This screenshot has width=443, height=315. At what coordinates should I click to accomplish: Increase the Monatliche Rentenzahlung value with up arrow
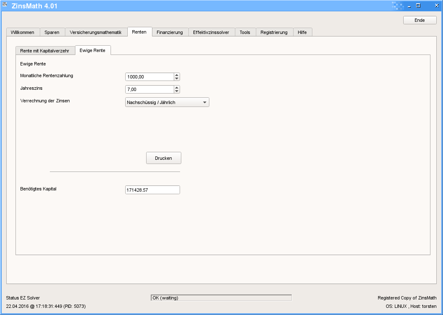click(177, 75)
